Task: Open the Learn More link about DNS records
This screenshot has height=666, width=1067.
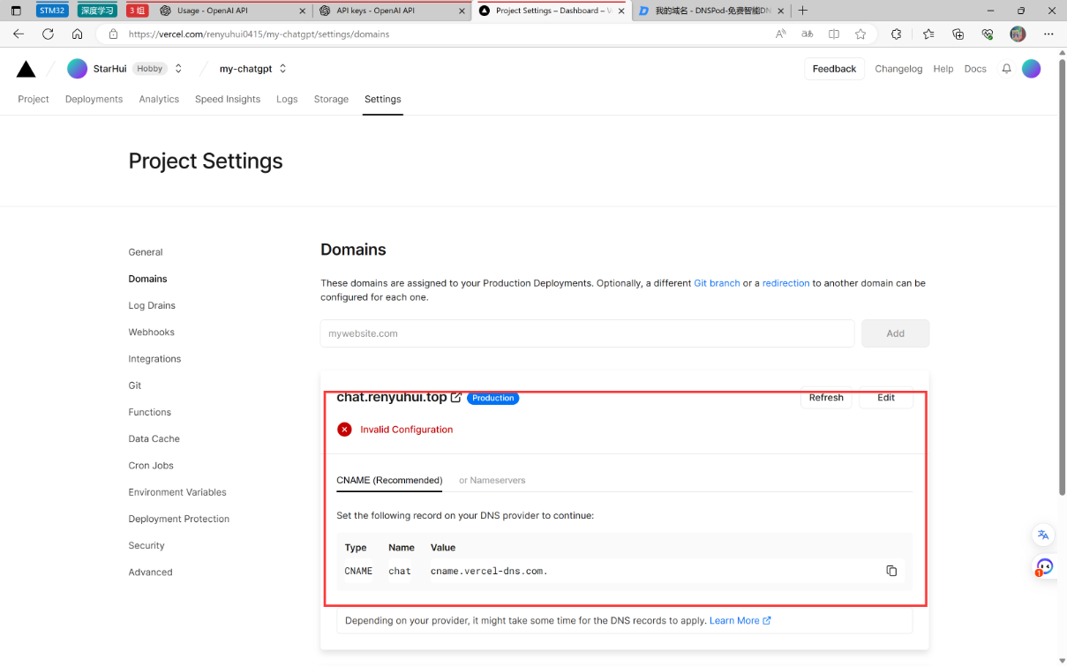Action: tap(740, 621)
